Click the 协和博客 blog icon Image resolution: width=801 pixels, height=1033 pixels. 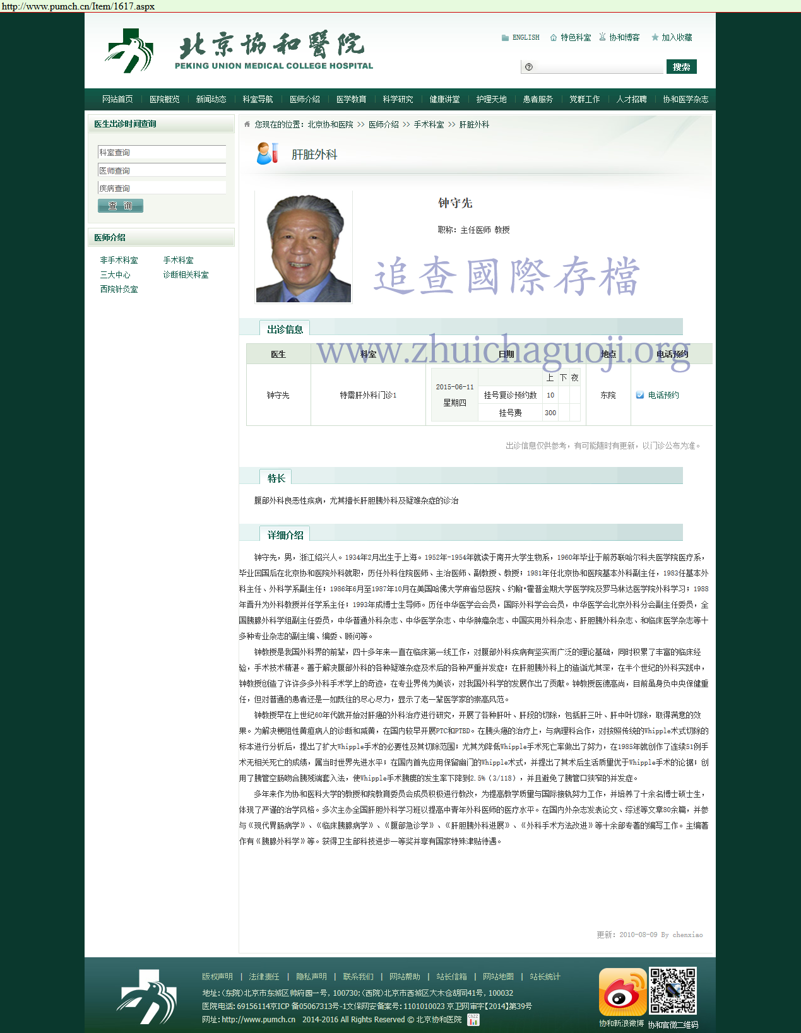coord(602,37)
